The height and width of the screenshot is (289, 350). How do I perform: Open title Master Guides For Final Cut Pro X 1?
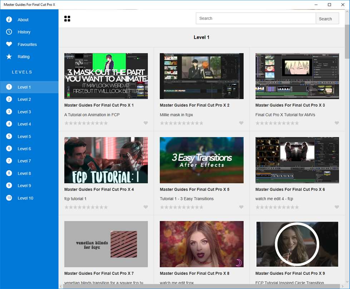[99, 105]
